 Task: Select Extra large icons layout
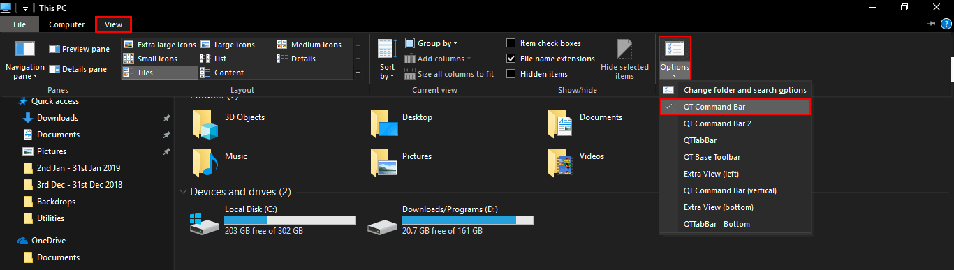pyautogui.click(x=159, y=45)
